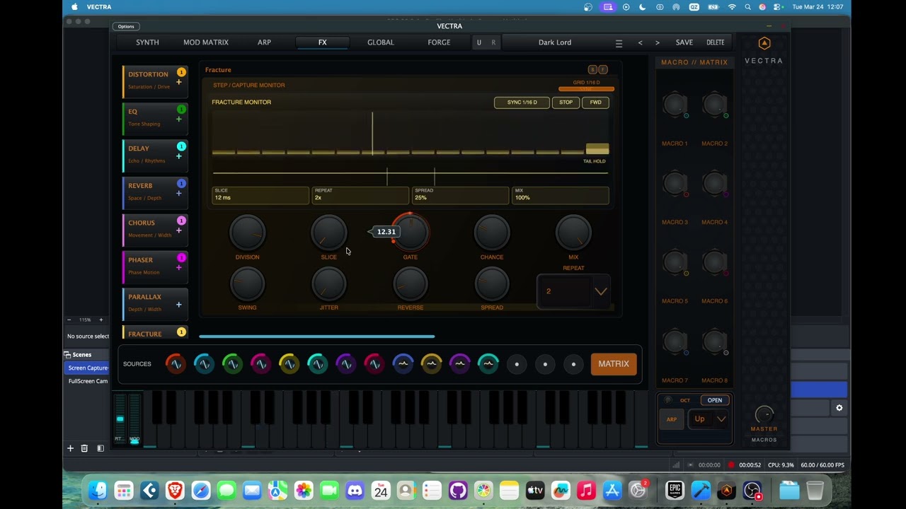
Task: Toggle the FWD direction button
Action: tap(595, 103)
